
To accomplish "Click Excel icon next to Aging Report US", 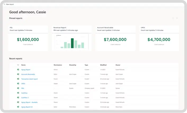I will point(18,107).
